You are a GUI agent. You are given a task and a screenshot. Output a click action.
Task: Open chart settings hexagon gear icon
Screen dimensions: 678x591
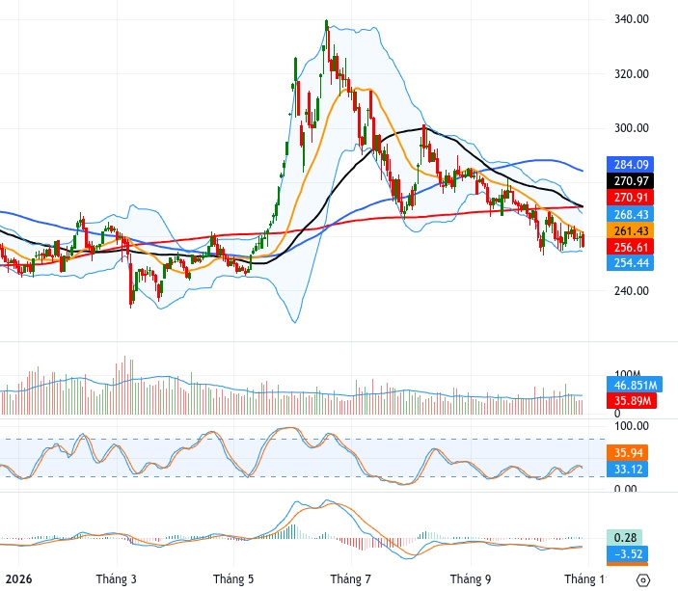point(643,579)
